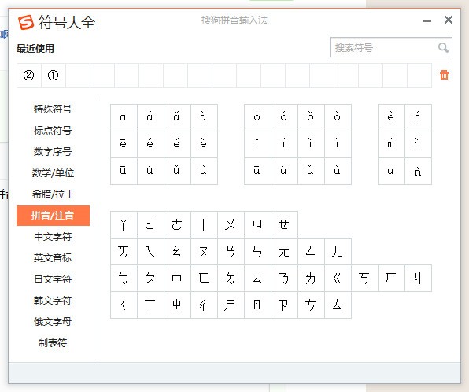Insert pinyin symbol ǚ
Image resolution: width=469 pixels, height=392 pixels.
311,171
